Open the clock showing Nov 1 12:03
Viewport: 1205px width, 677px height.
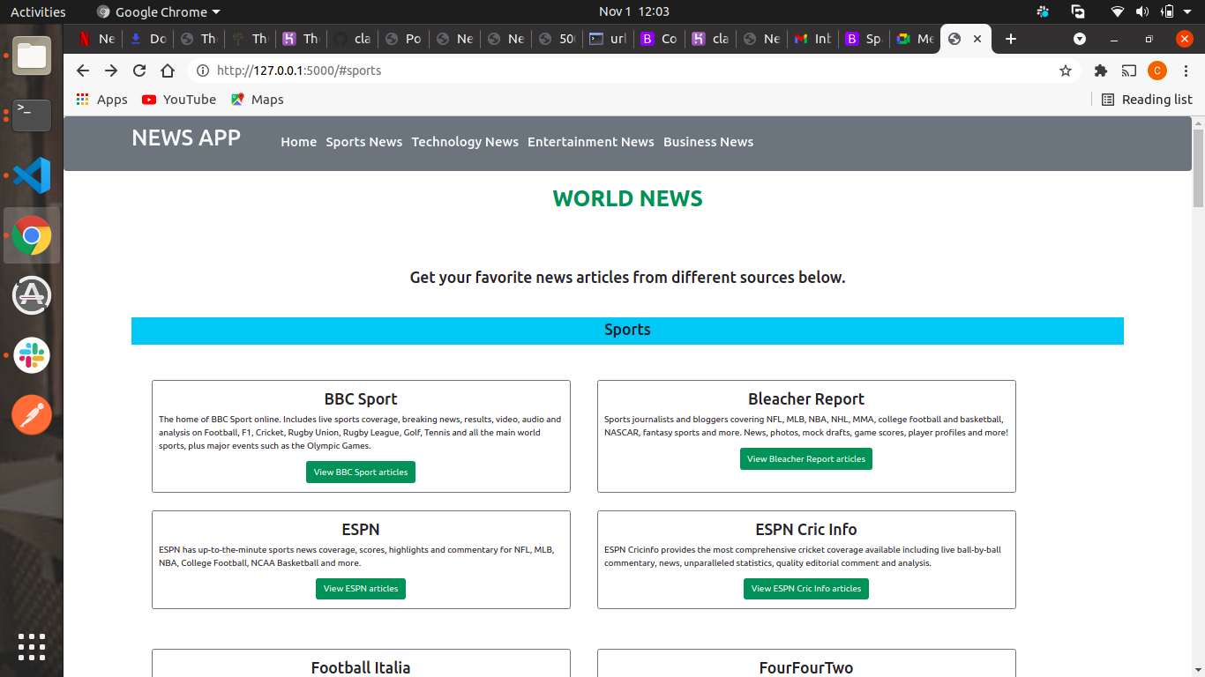pyautogui.click(x=634, y=11)
